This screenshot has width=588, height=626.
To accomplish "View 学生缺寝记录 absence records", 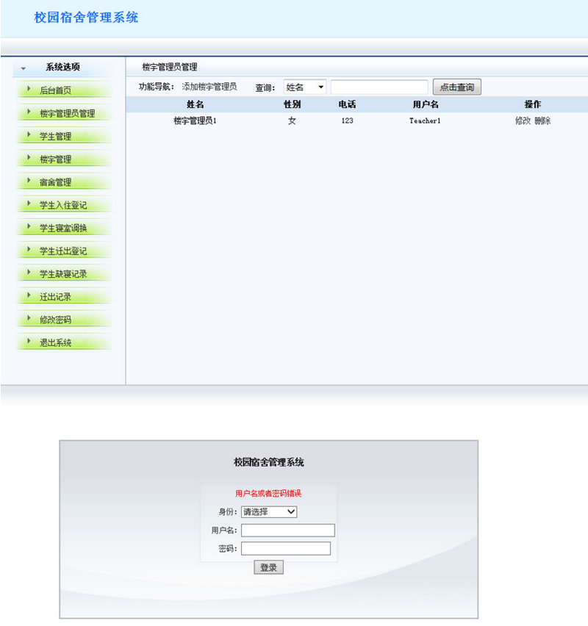I will [x=63, y=273].
